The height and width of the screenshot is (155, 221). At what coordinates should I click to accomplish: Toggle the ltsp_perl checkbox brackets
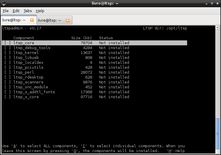8,72
